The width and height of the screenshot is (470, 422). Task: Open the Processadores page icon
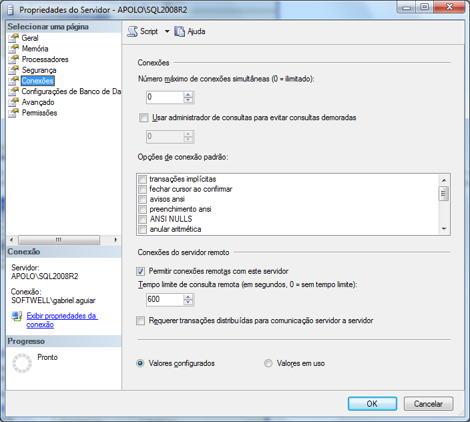[13, 59]
